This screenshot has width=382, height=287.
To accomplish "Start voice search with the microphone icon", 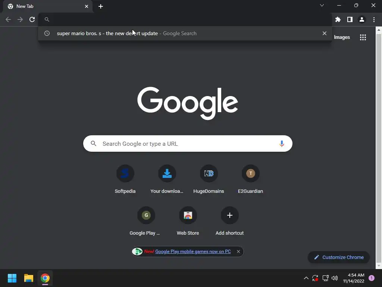I will tap(282, 144).
